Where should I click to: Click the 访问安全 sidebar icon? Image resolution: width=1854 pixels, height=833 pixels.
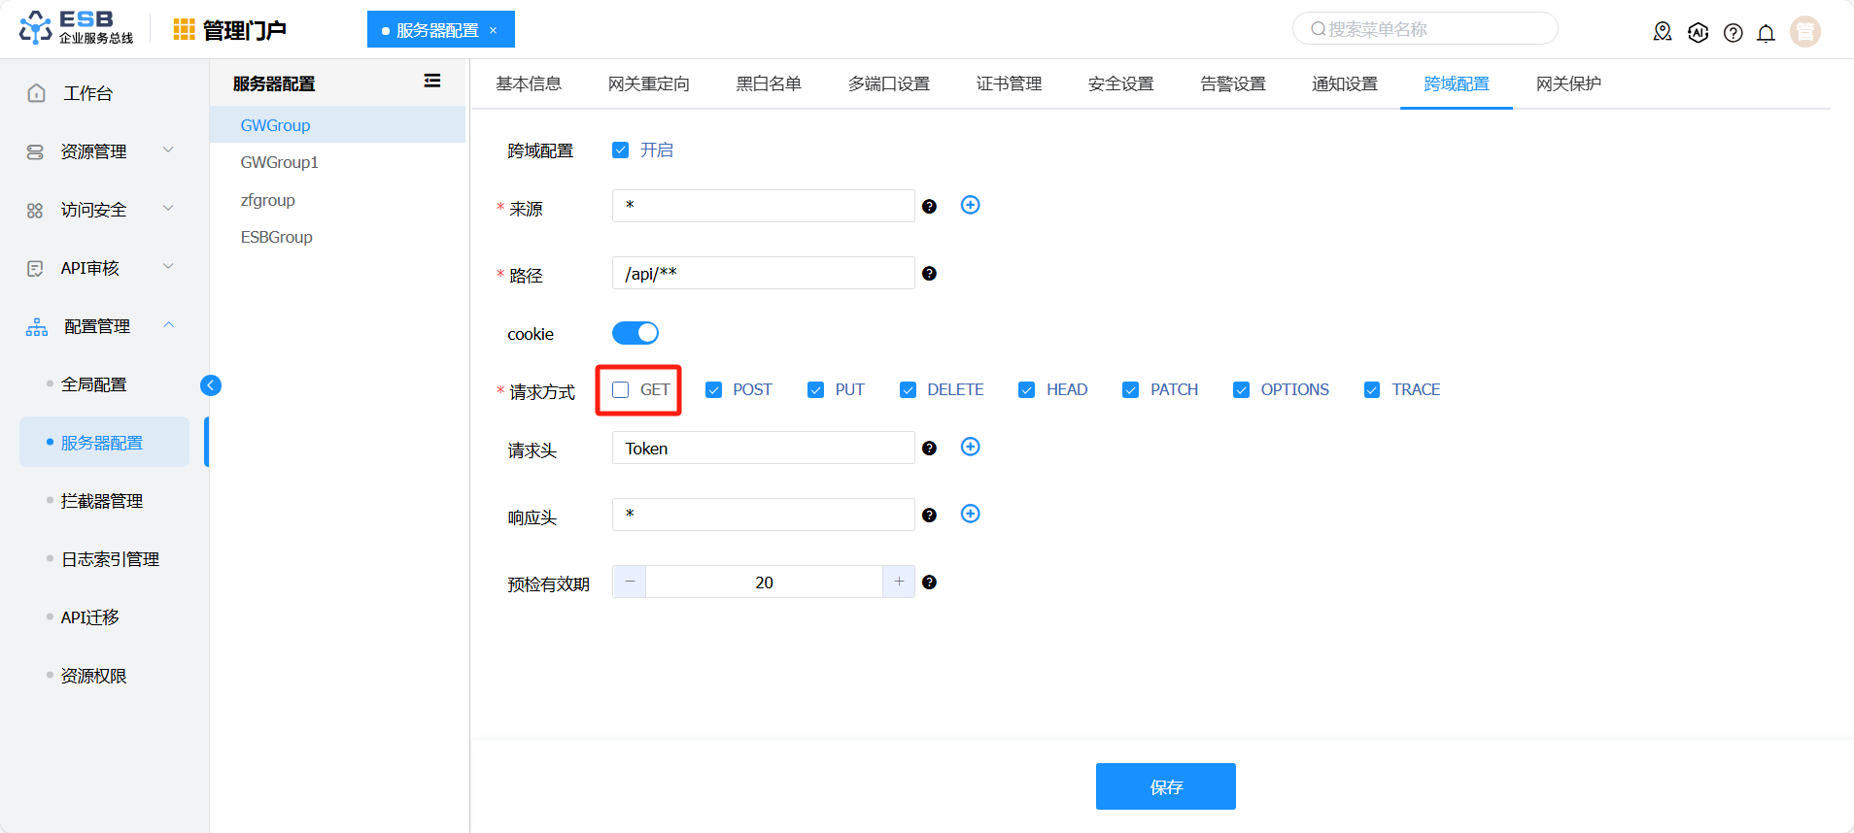pos(35,211)
